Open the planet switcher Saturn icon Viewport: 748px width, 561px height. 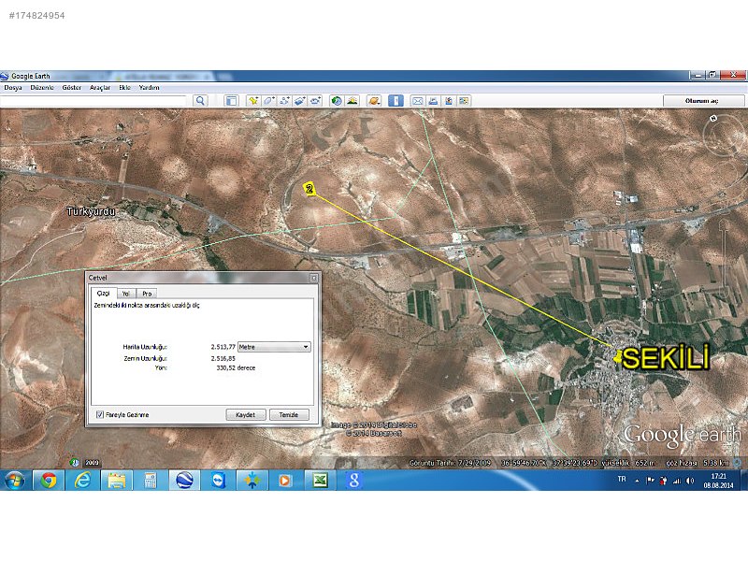[374, 101]
